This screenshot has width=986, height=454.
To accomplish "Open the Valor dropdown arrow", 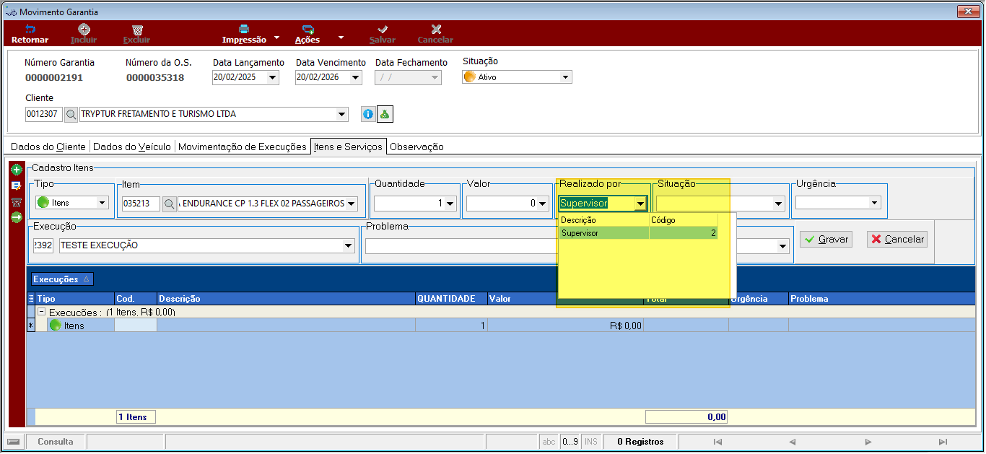I will point(543,204).
